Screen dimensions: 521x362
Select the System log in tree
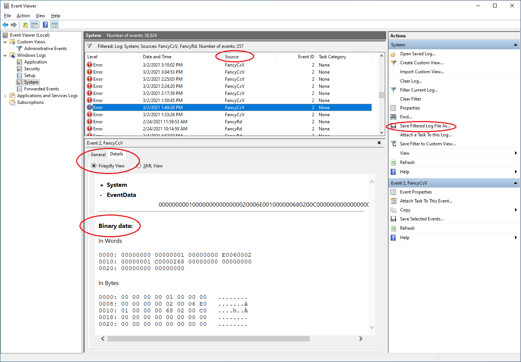click(x=31, y=82)
